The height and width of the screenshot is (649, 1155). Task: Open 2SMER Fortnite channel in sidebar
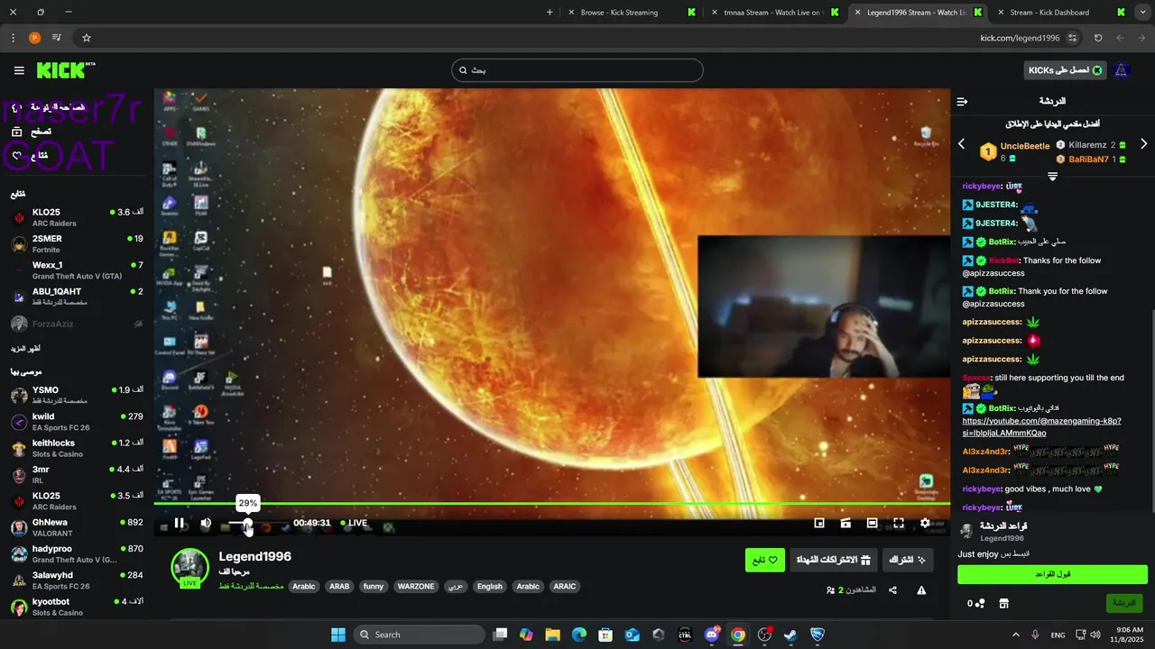pos(77,244)
